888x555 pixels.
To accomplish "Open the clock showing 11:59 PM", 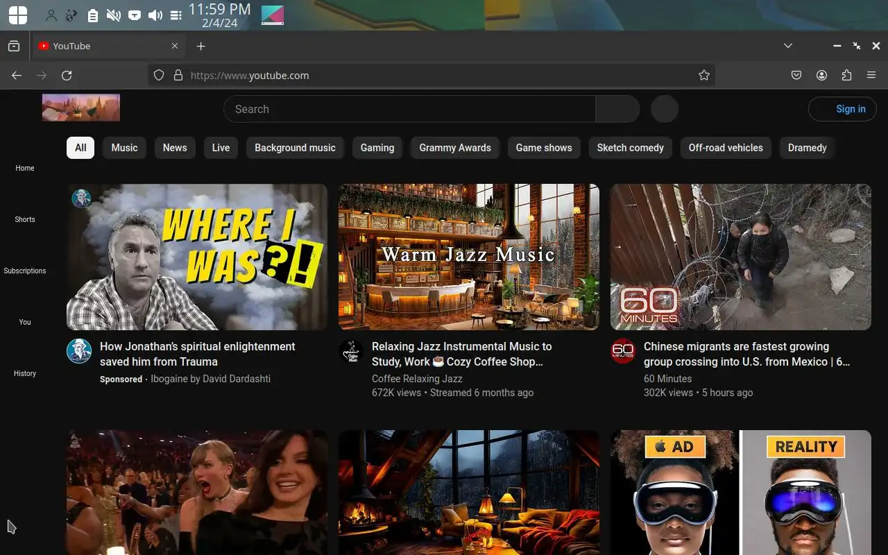I will [x=219, y=15].
